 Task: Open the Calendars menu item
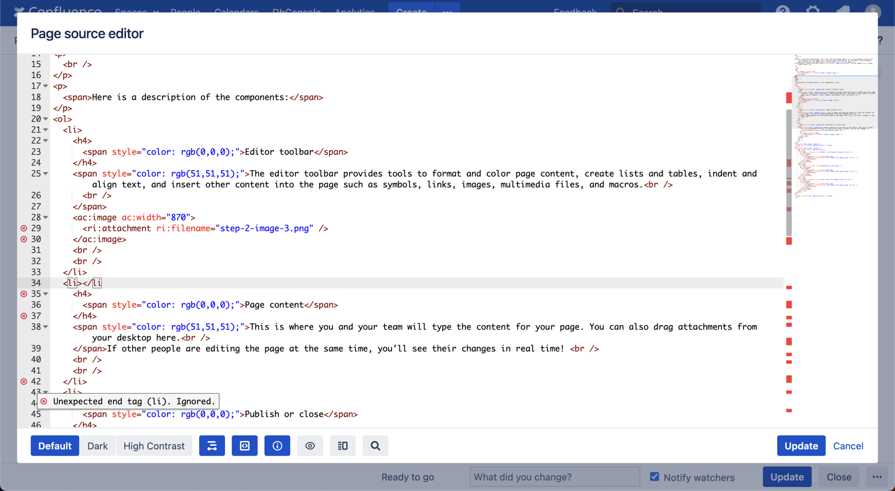pyautogui.click(x=236, y=12)
